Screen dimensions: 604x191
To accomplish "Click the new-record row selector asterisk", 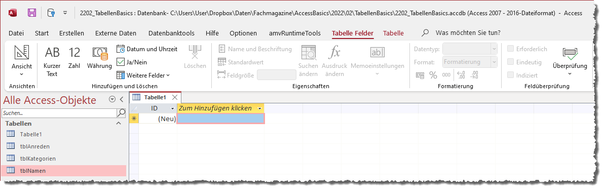I will point(134,119).
